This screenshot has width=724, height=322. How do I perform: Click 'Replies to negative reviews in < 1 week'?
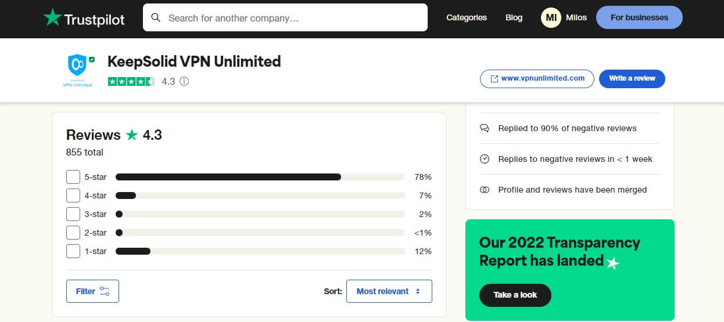point(575,159)
